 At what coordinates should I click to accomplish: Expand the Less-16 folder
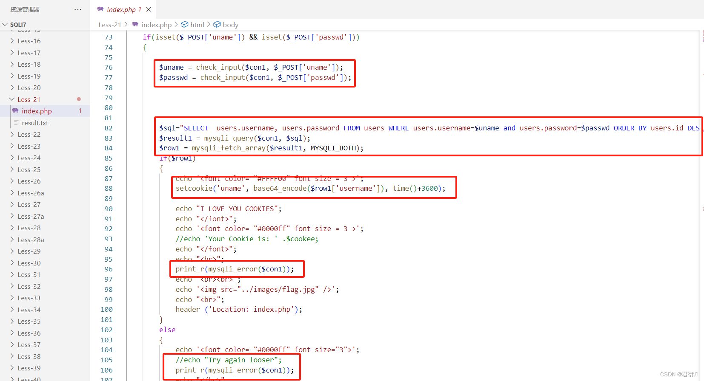(x=12, y=41)
